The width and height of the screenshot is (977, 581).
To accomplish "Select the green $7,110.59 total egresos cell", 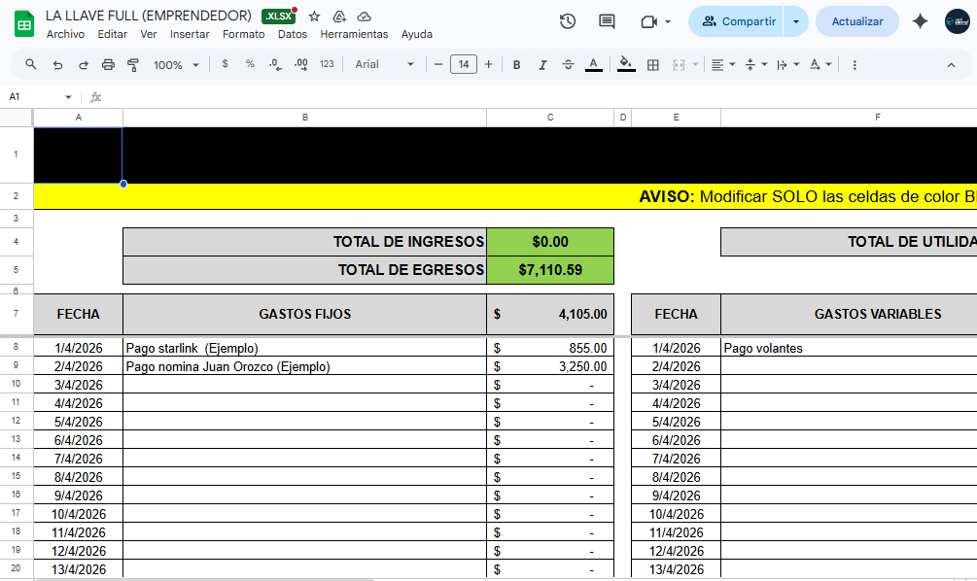I will [550, 270].
